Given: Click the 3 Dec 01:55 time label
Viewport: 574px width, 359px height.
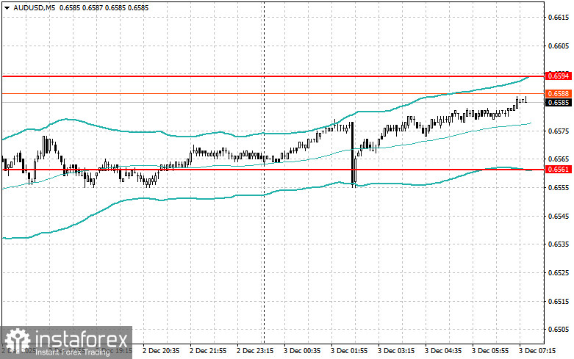Looking at the screenshot, I should pos(349,351).
